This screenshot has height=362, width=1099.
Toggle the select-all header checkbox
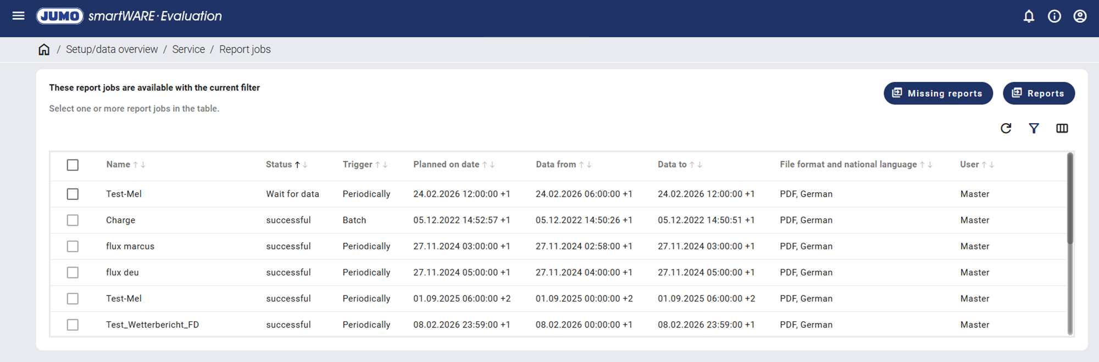(73, 165)
